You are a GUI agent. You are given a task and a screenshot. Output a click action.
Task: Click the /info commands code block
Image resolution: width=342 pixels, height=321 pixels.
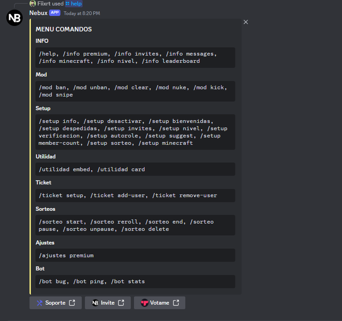pyautogui.click(x=135, y=57)
